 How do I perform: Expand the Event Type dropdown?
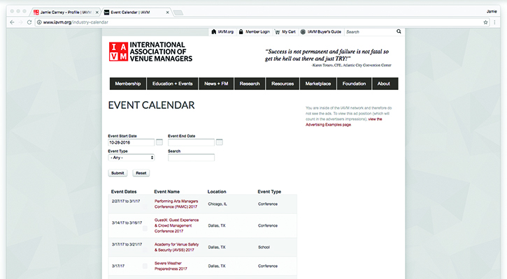click(x=131, y=158)
